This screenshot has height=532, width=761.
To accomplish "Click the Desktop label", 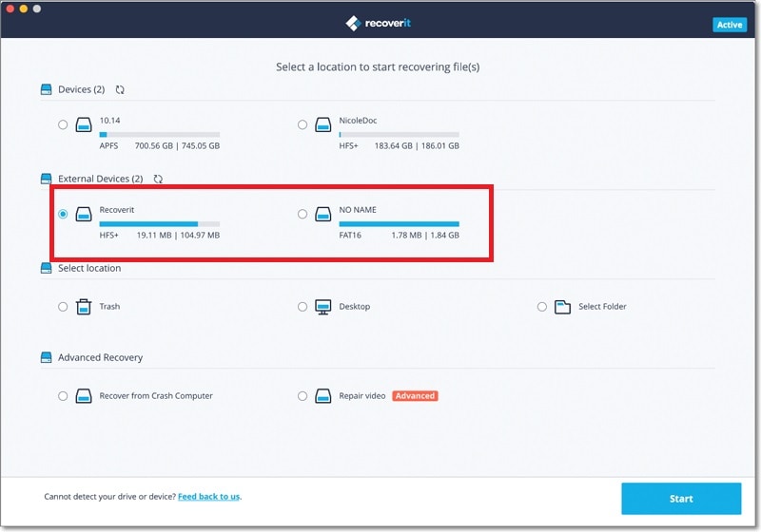I will pos(354,307).
